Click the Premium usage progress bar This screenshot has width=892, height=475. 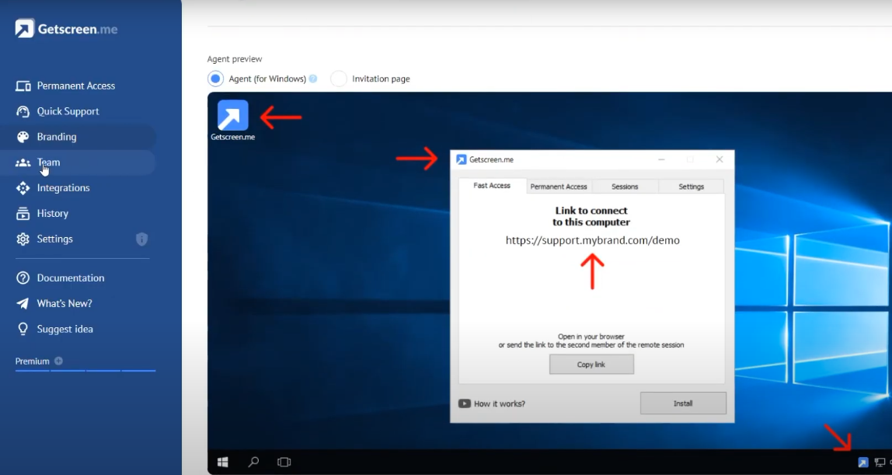pos(85,371)
